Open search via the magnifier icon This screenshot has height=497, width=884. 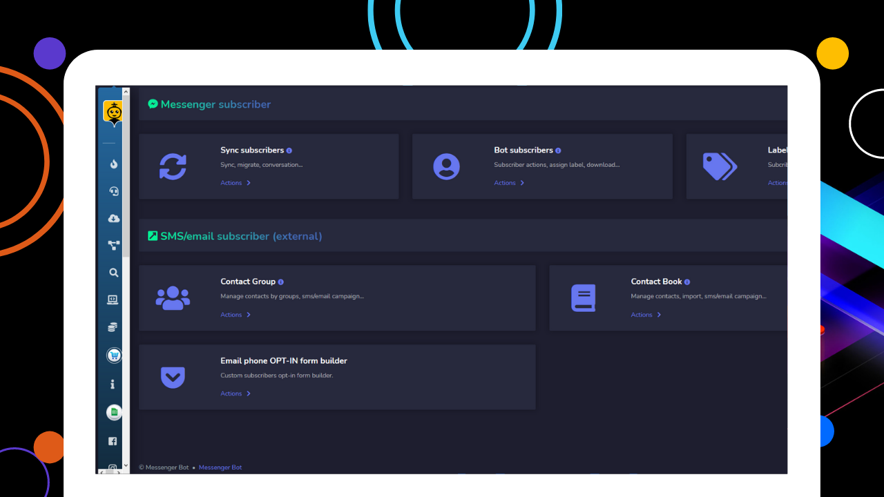point(113,273)
